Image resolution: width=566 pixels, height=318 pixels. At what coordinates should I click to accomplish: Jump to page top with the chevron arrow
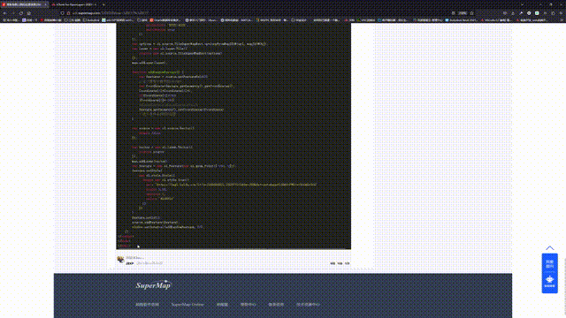point(549,248)
